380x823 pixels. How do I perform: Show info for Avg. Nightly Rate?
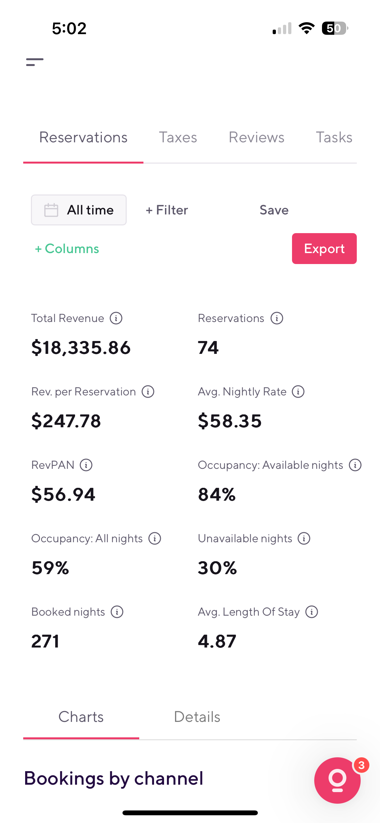(298, 392)
